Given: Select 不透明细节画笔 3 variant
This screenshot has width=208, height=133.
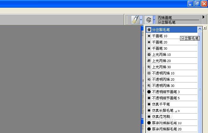Looking at the screenshot, I should click(172, 92).
